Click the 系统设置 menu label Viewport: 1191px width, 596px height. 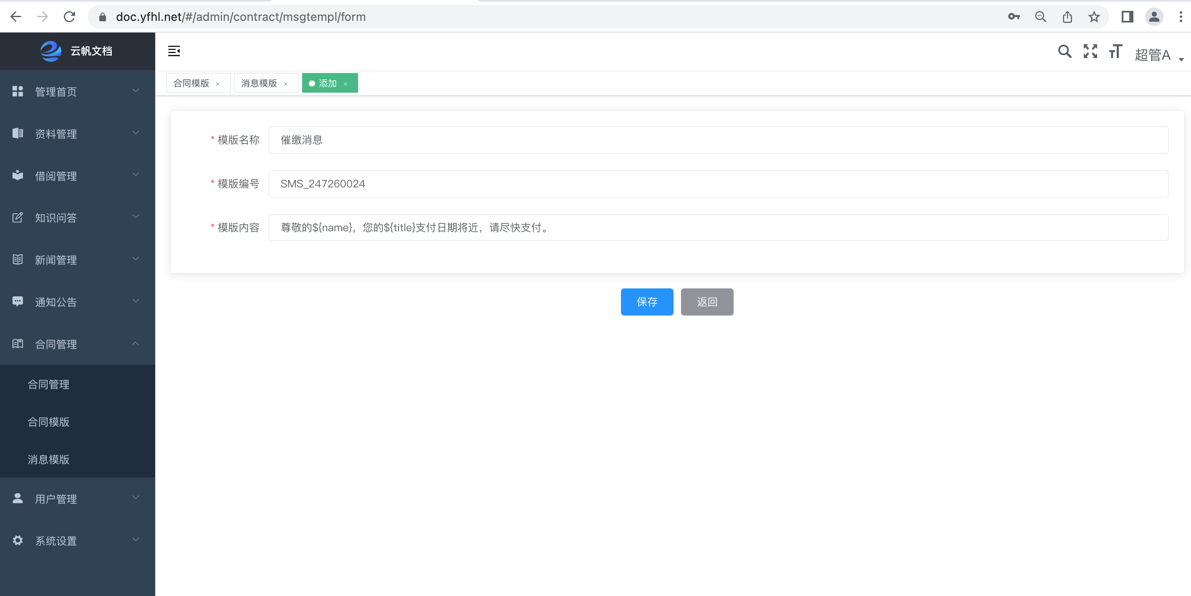pos(56,541)
